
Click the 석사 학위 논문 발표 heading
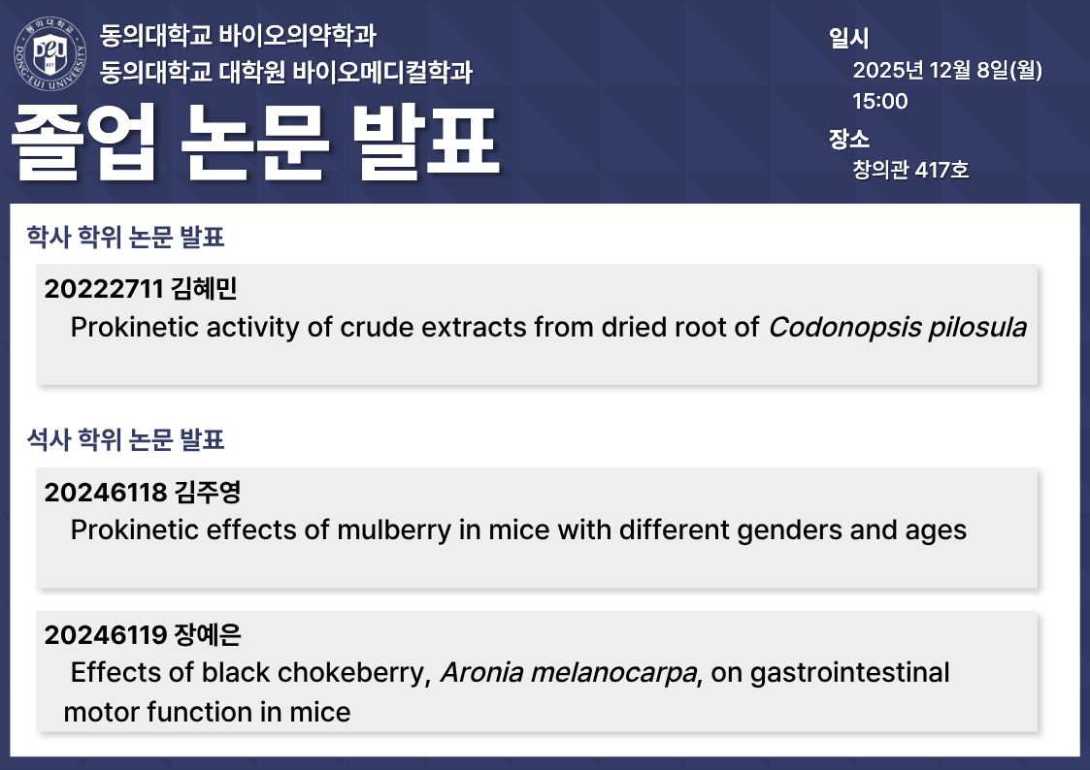(x=126, y=440)
